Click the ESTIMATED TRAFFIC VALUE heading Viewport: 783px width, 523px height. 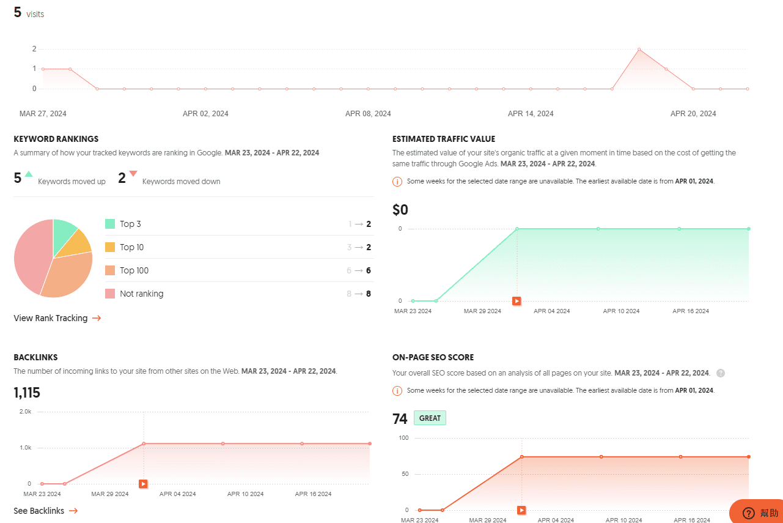444,139
